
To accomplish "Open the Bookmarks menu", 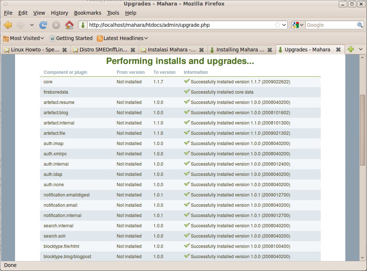I will click(x=87, y=13).
